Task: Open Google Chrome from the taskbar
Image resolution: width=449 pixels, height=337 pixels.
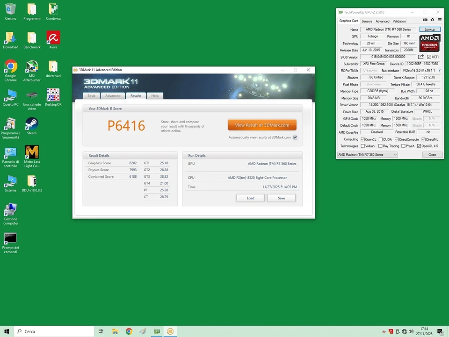Action: click(129, 331)
